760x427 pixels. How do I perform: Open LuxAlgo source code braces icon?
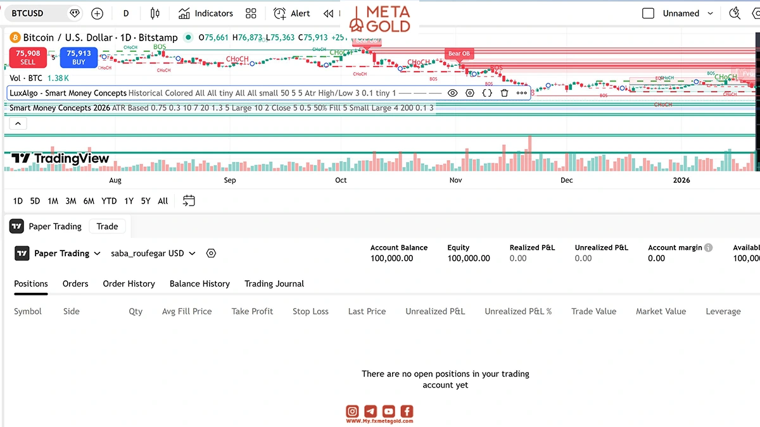point(487,93)
